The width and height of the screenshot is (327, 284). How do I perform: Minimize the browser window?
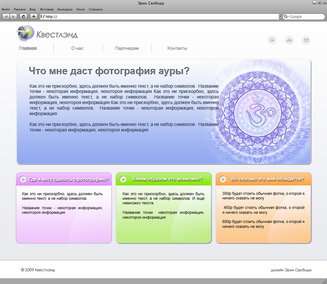[x=314, y=2]
